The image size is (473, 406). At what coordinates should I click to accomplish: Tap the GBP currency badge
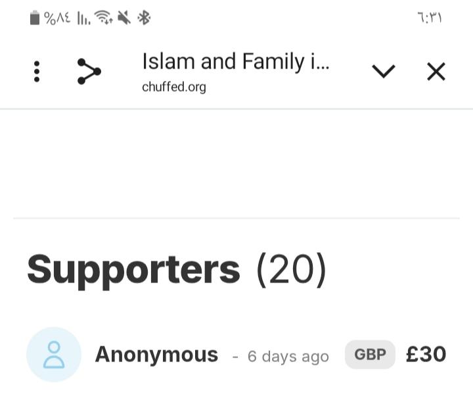370,354
